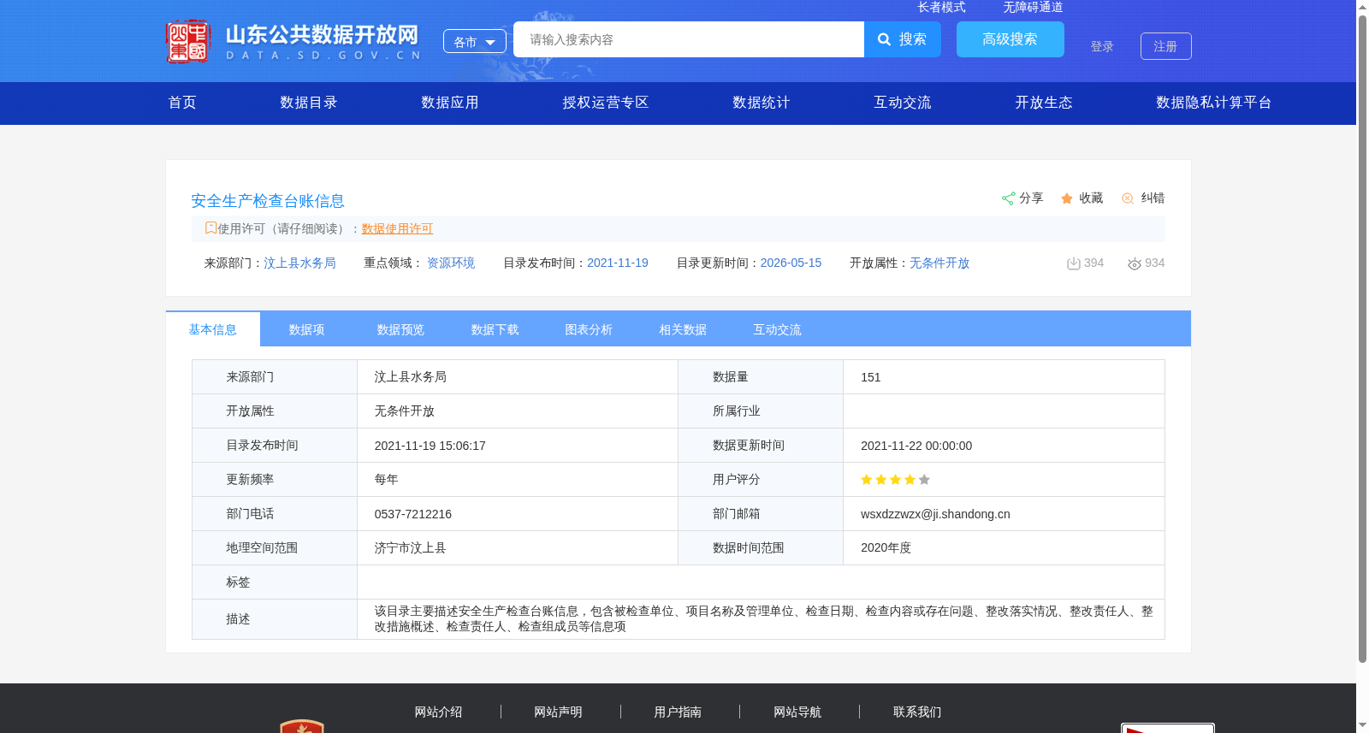Click the green 分享 share icon

[1009, 198]
